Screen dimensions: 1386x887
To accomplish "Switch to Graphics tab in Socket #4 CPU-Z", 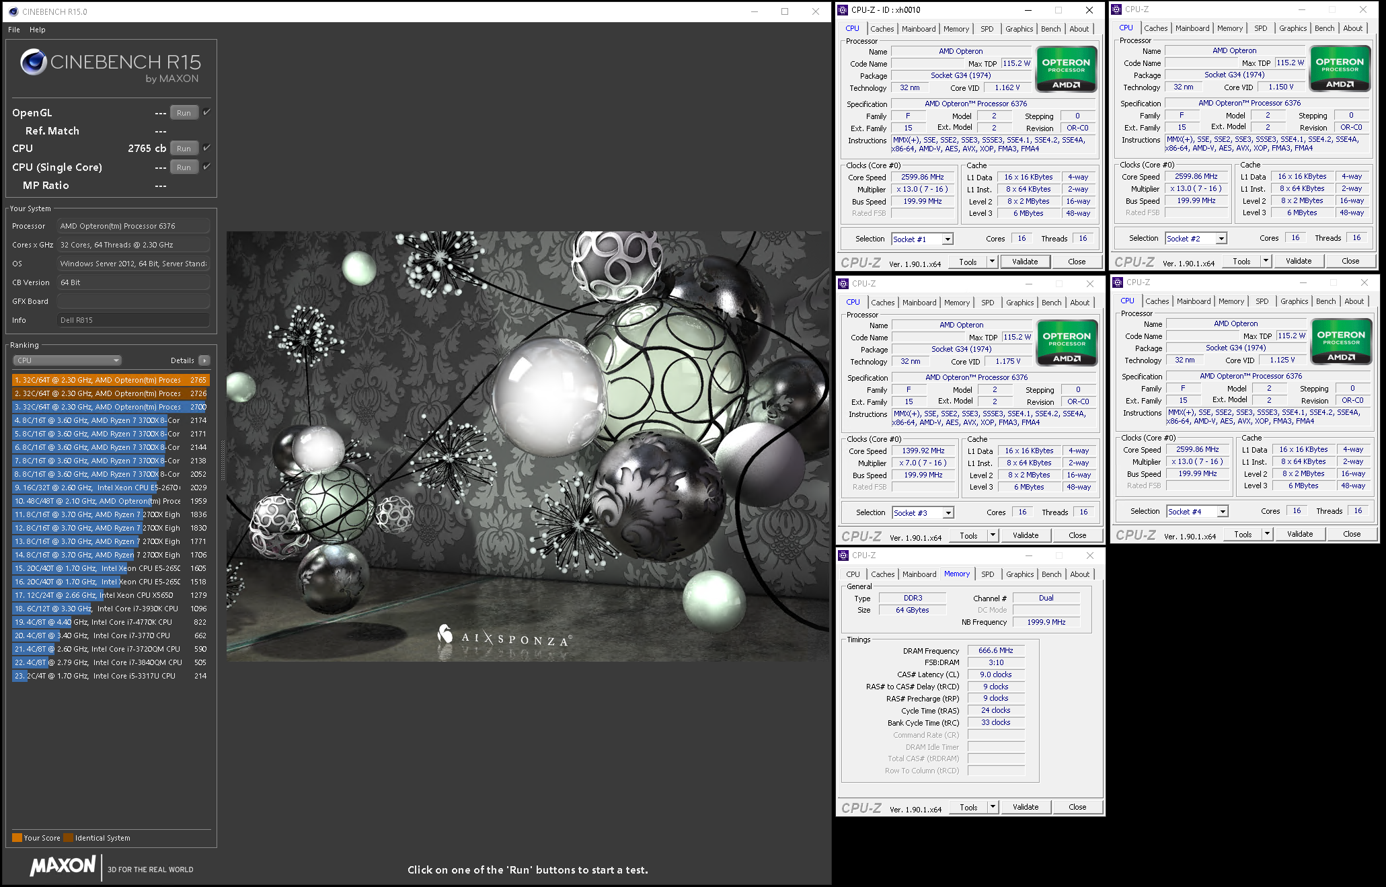I will (1294, 301).
